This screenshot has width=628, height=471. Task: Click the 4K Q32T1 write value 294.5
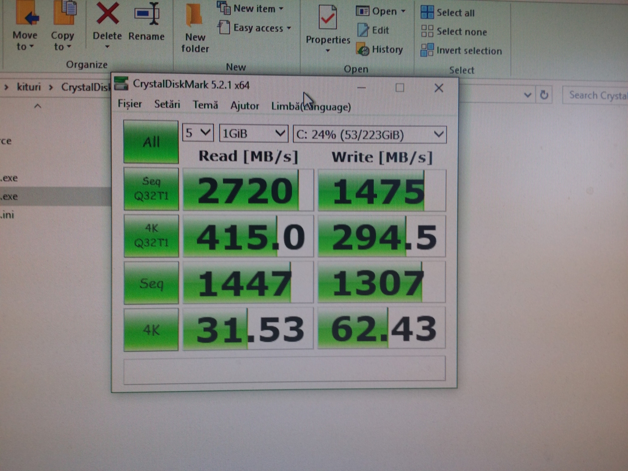(x=382, y=237)
